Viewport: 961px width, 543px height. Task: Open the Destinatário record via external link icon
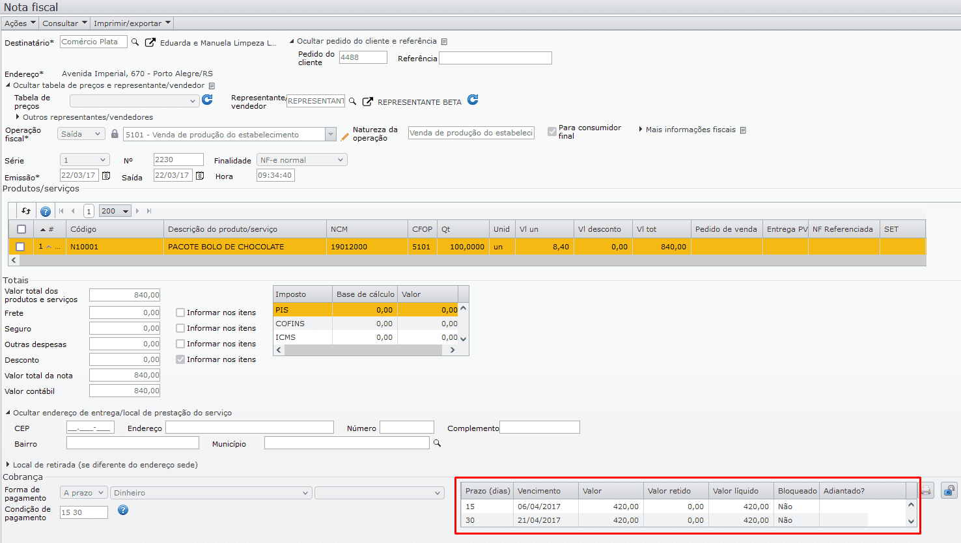[150, 42]
